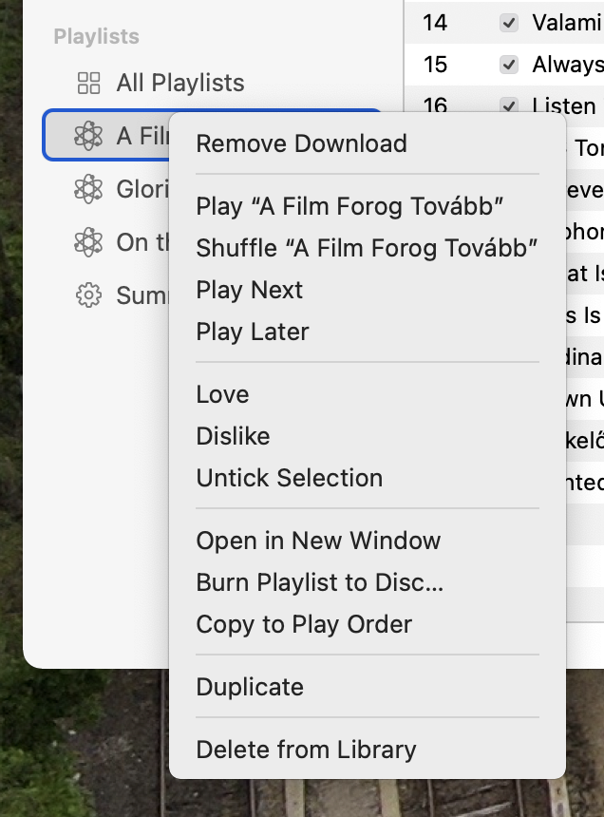Open playlist via Open in New Window
The image size is (604, 817).
(318, 541)
